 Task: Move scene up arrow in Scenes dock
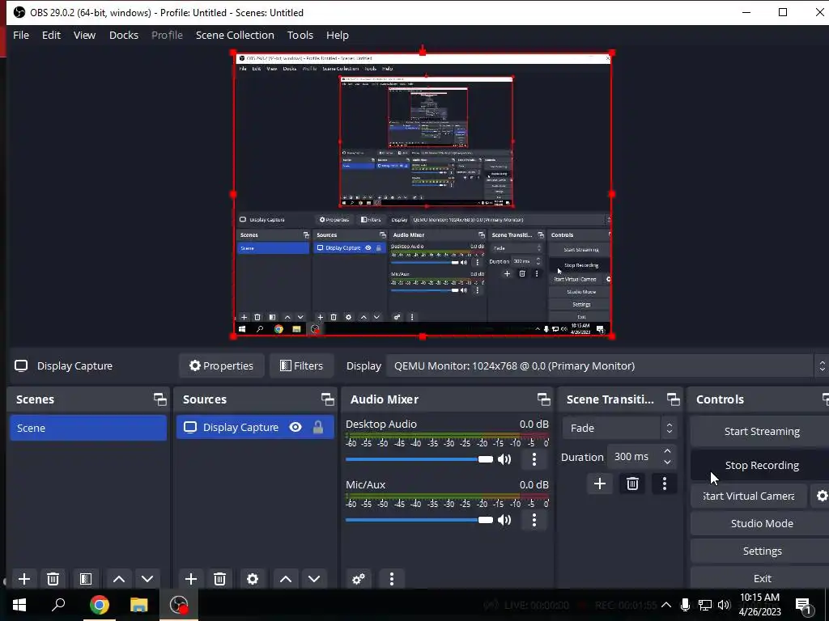(x=119, y=579)
